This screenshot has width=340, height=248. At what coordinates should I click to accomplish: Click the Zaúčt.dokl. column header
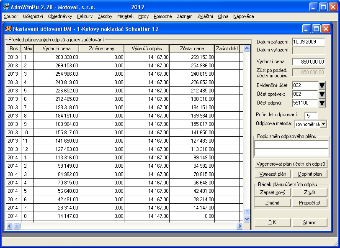(x=227, y=49)
